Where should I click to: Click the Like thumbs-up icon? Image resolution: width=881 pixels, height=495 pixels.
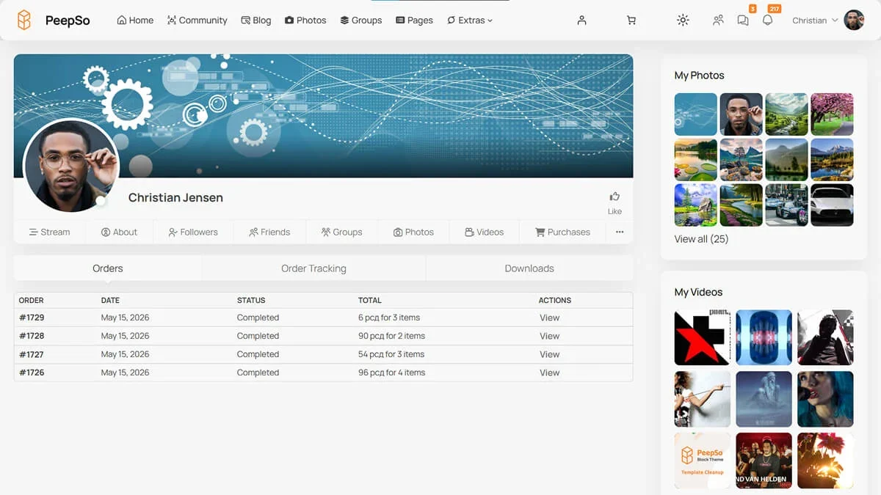click(x=614, y=197)
